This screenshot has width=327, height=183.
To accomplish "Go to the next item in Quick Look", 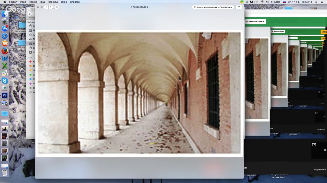I will (x=51, y=7).
